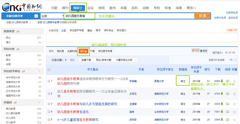Favorite the 西南大学 paper with star
240x124 pixels.
tap(234, 81)
